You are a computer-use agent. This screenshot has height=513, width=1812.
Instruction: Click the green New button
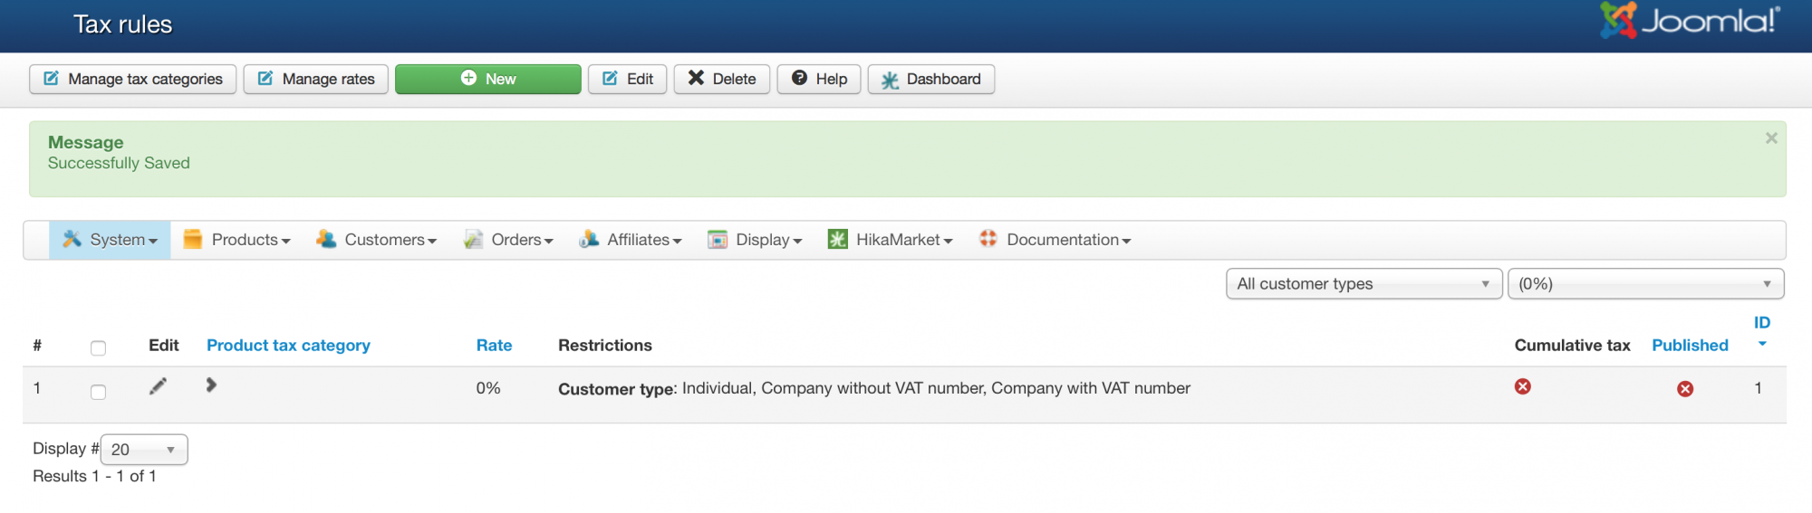pos(488,80)
